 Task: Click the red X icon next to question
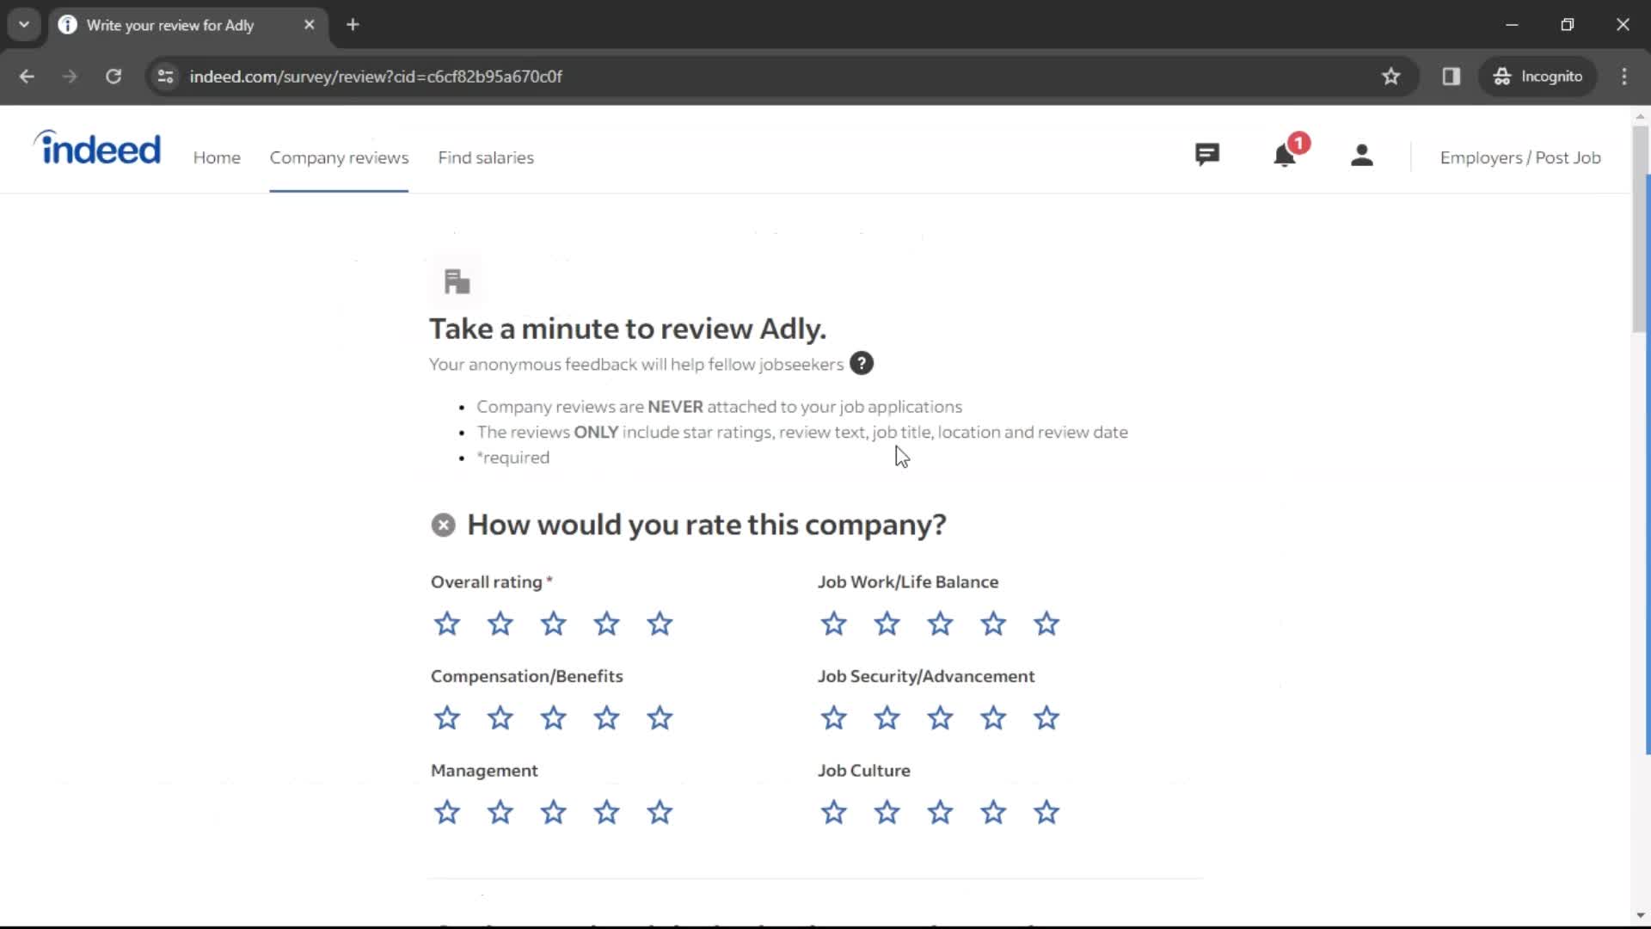click(444, 523)
